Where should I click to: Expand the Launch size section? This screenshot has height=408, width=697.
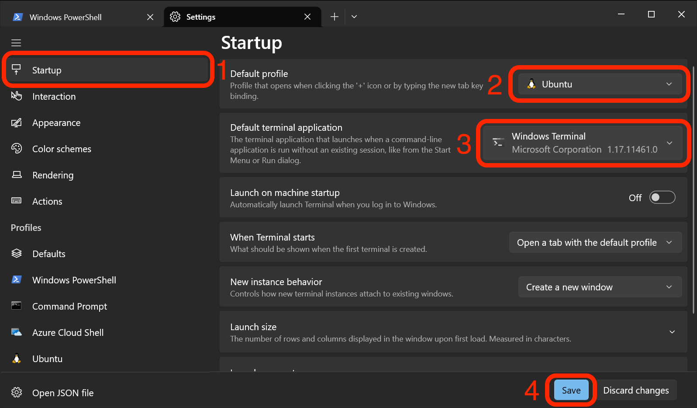click(672, 332)
